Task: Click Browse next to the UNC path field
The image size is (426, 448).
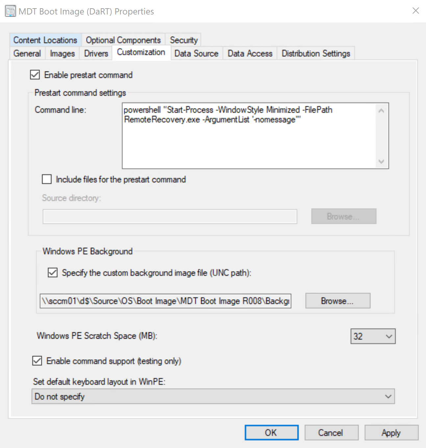Action: tap(338, 300)
